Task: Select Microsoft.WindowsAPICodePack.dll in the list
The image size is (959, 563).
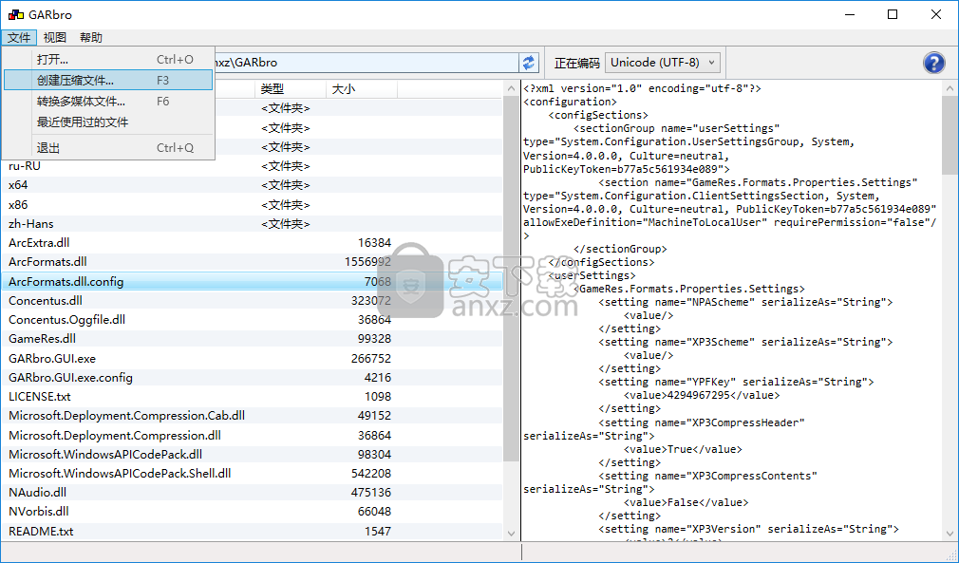Action: pyautogui.click(x=252, y=454)
